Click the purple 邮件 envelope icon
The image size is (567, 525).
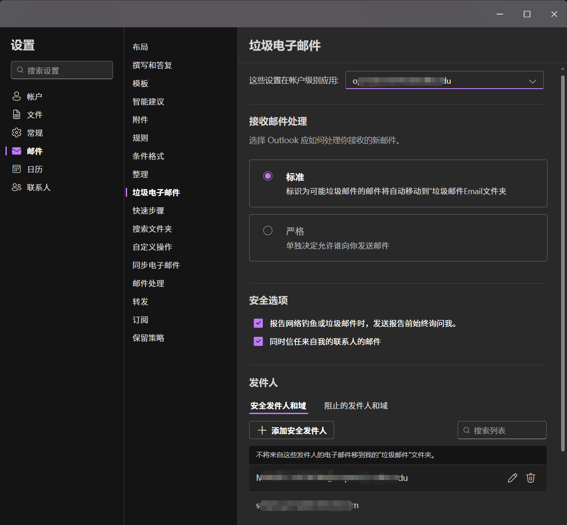tap(17, 151)
